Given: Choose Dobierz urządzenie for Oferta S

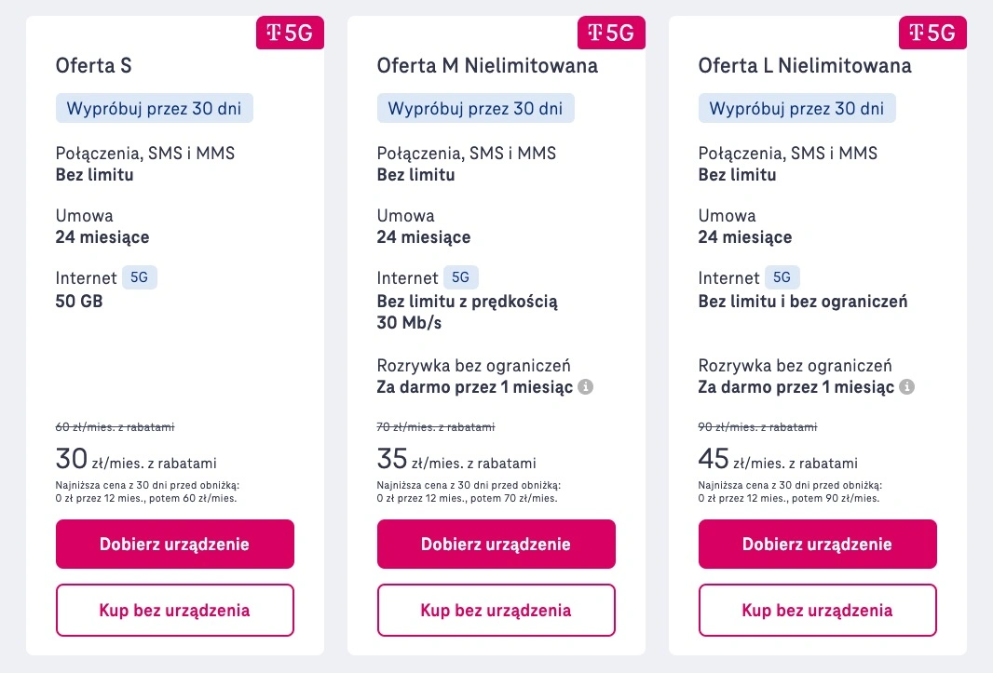Looking at the screenshot, I should (175, 544).
